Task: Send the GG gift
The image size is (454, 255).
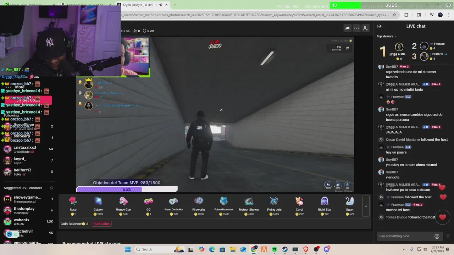Action: click(149, 206)
